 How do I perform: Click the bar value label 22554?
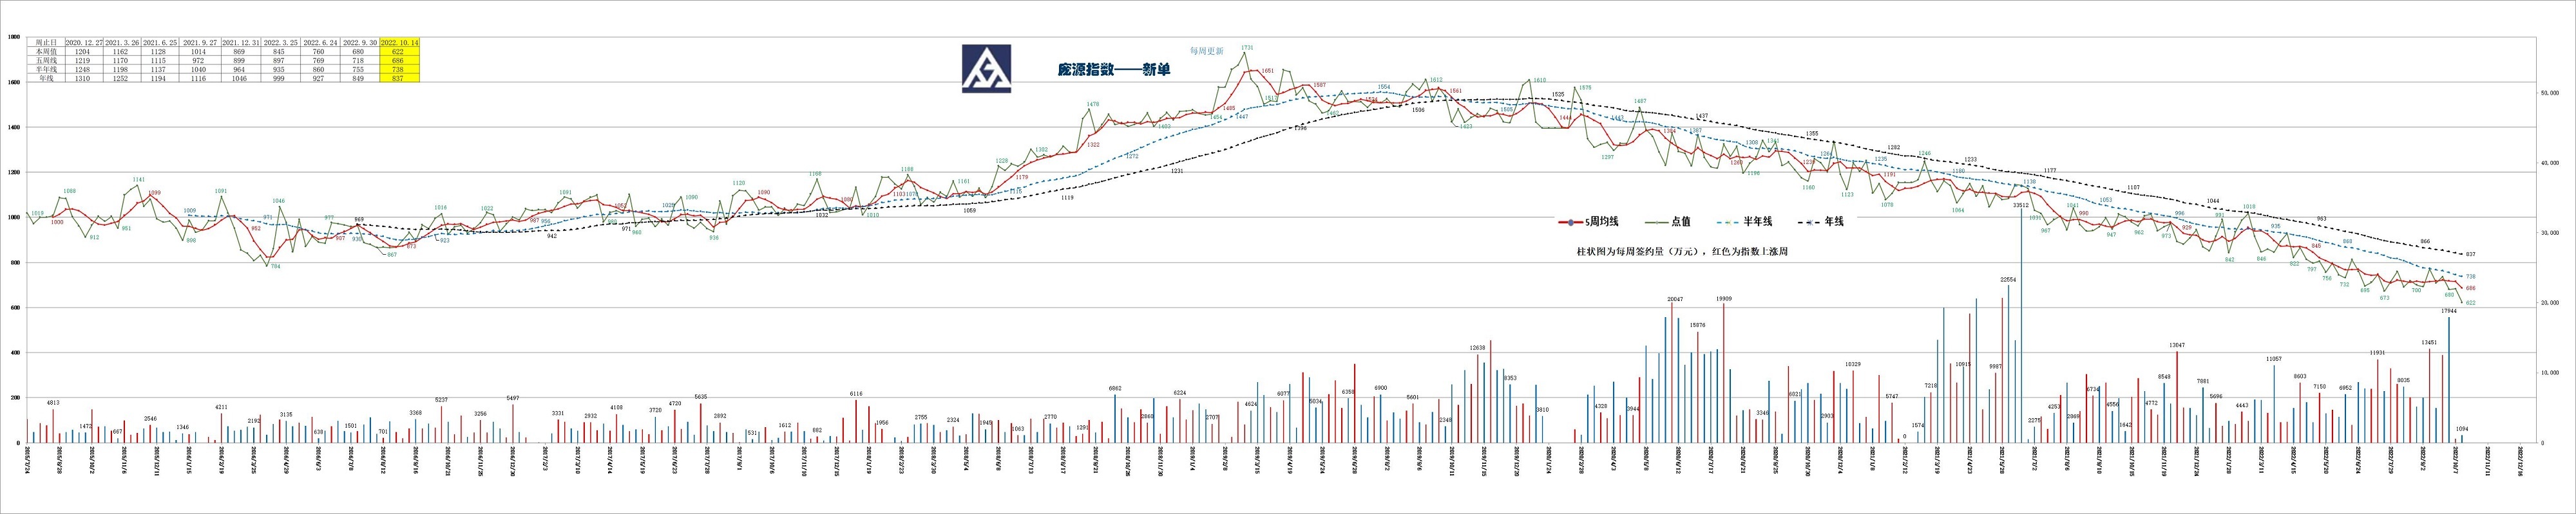tap(2009, 280)
